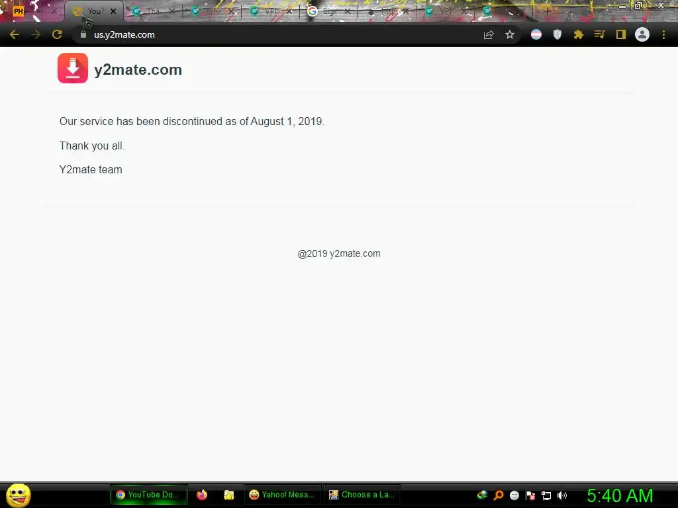Click the white round face tray icon
The image size is (678, 508).
point(514,495)
